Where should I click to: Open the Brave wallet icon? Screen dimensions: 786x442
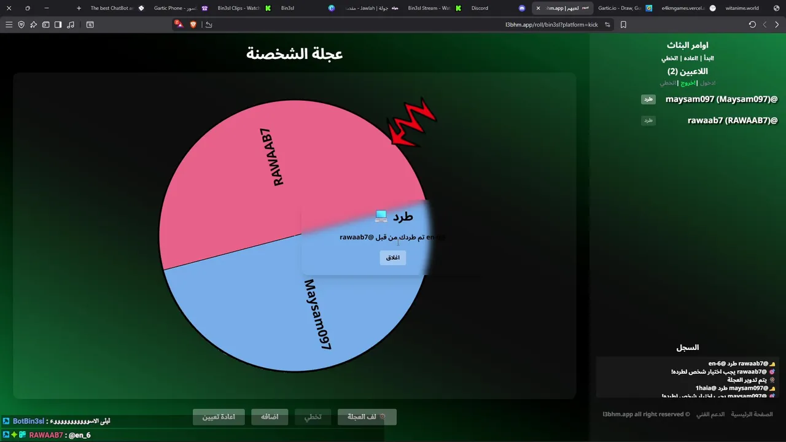tap(45, 25)
